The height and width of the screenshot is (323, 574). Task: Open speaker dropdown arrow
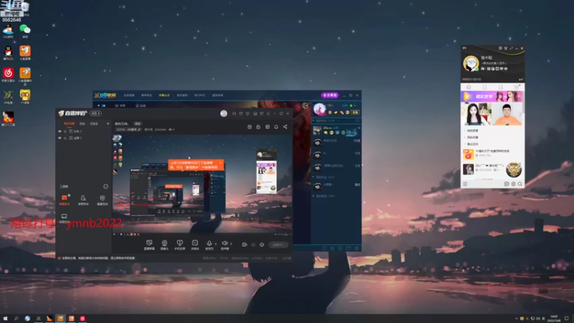coord(230,243)
